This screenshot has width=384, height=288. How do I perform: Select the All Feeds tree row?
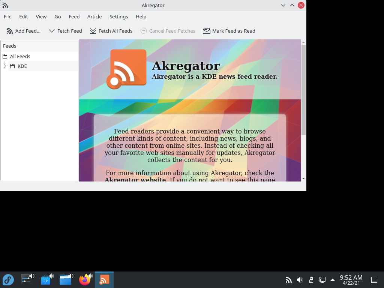pyautogui.click(x=39, y=56)
